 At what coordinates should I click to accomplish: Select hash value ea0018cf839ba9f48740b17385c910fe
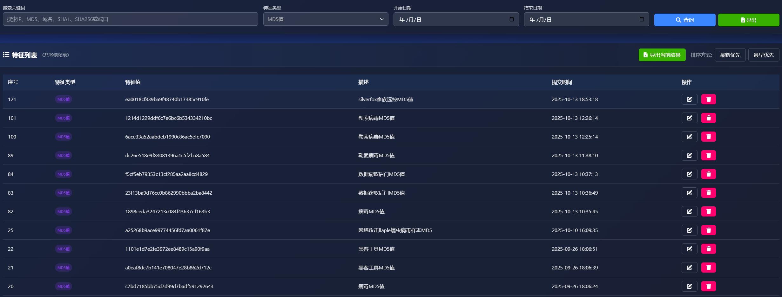coord(167,99)
